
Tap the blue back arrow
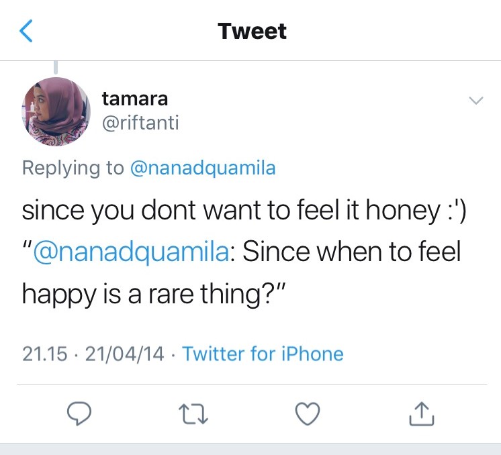(26, 31)
